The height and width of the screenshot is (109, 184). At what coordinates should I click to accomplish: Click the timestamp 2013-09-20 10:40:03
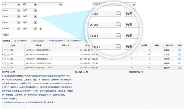coord(89,55)
